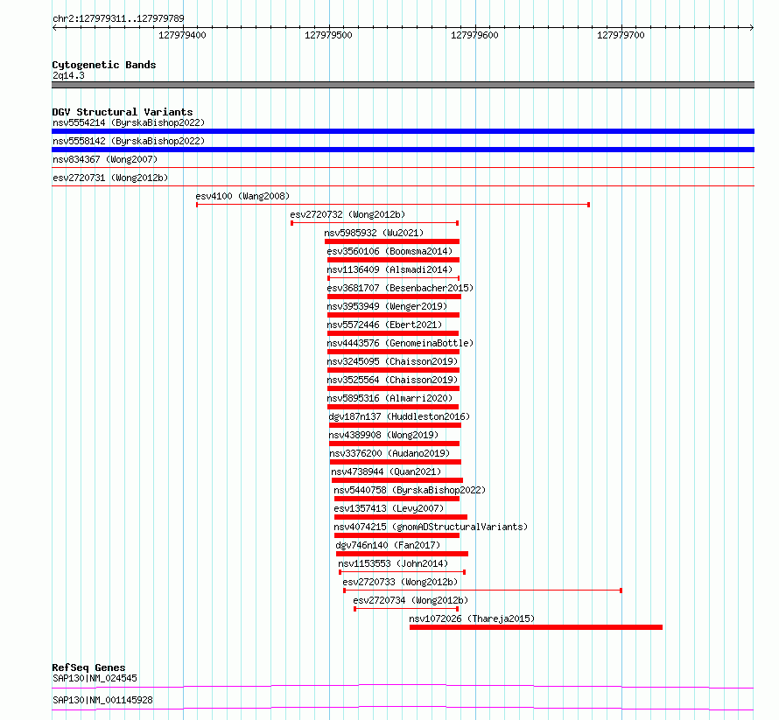The height and width of the screenshot is (720, 779).
Task: Open variant nsv5572446 (Ebert2021)
Action: pos(384,325)
